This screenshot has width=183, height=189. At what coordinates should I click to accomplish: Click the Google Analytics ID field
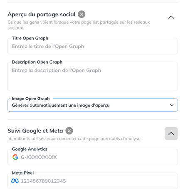pyautogui.click(x=93, y=157)
